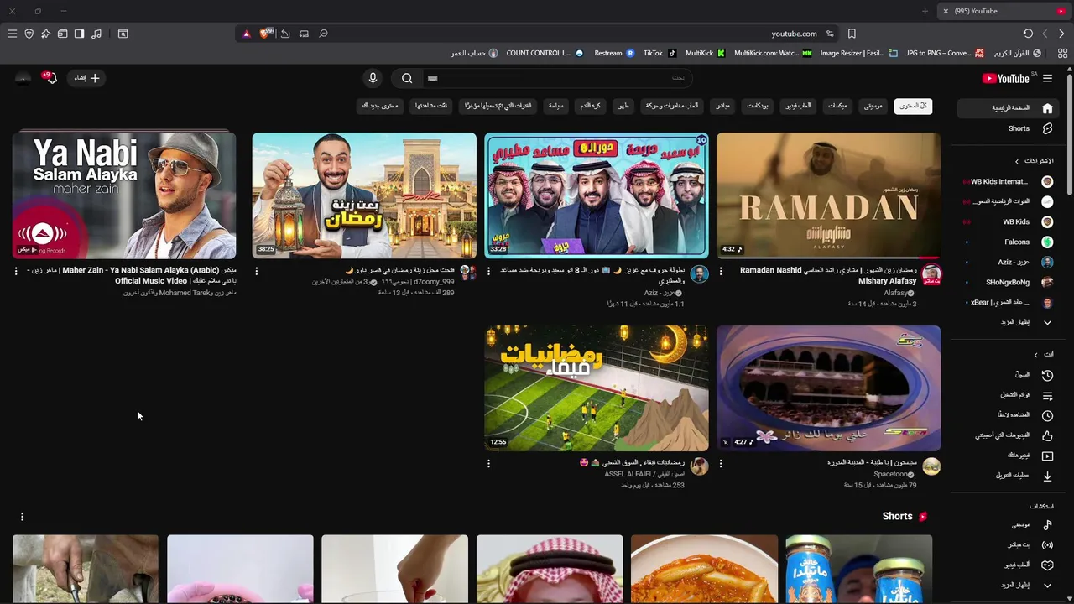
Task: Select the ميكسات filter chip
Action: point(837,106)
